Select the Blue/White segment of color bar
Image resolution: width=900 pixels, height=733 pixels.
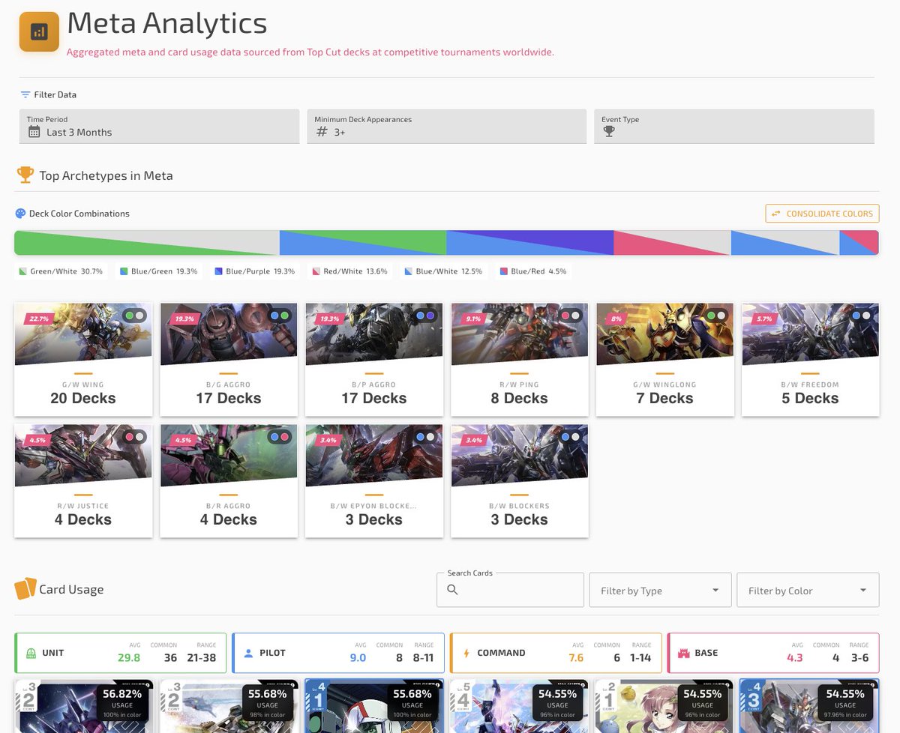[785, 243]
